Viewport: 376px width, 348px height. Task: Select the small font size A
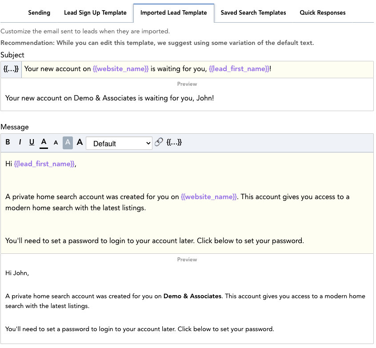[x=56, y=143]
